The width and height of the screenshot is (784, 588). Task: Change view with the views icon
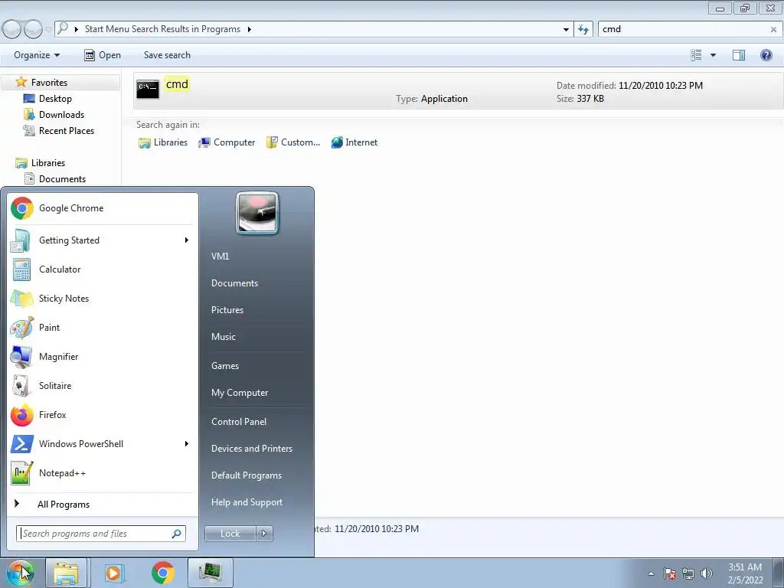coord(696,55)
